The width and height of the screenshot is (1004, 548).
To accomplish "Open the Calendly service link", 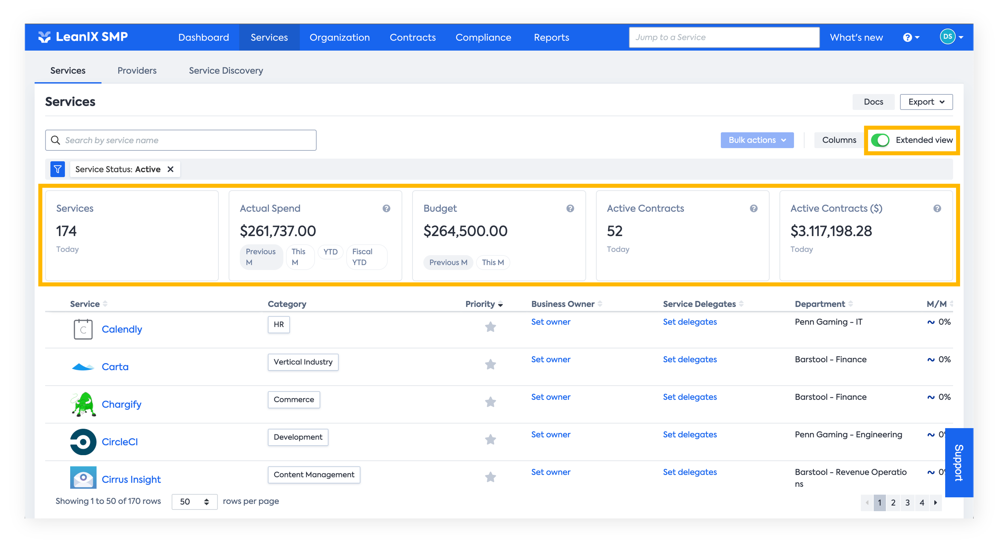I will pos(122,329).
